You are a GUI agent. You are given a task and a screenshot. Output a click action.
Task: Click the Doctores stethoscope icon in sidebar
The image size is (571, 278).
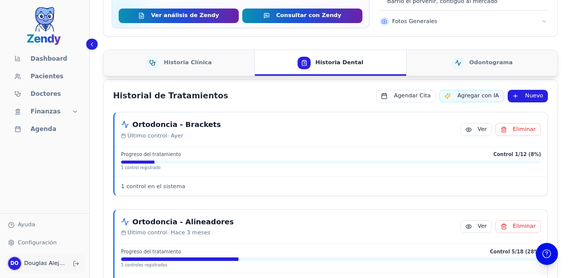click(x=18, y=94)
